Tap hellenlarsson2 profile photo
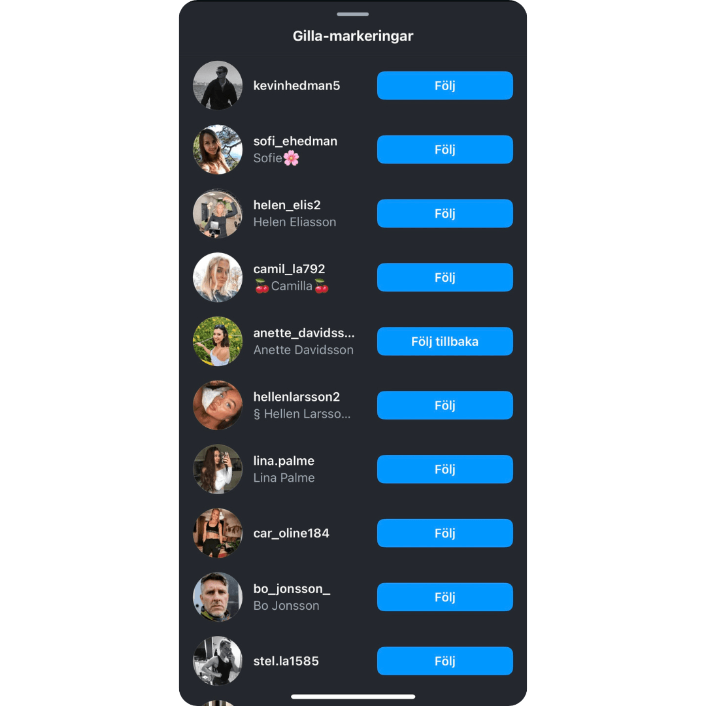The image size is (706, 706). pos(218,405)
